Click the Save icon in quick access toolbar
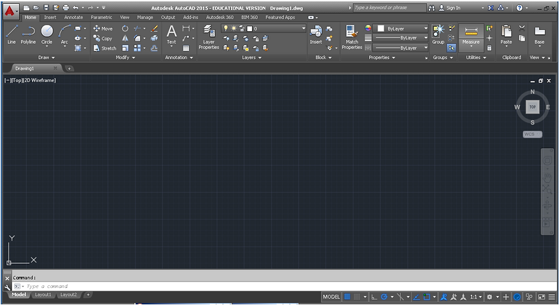 point(46,8)
